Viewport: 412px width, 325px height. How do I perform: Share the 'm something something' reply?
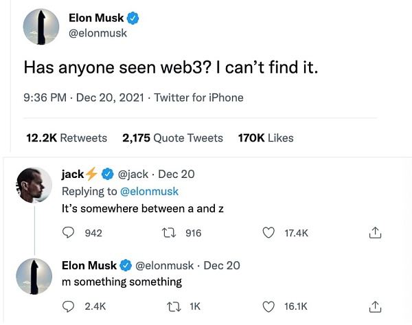click(375, 306)
